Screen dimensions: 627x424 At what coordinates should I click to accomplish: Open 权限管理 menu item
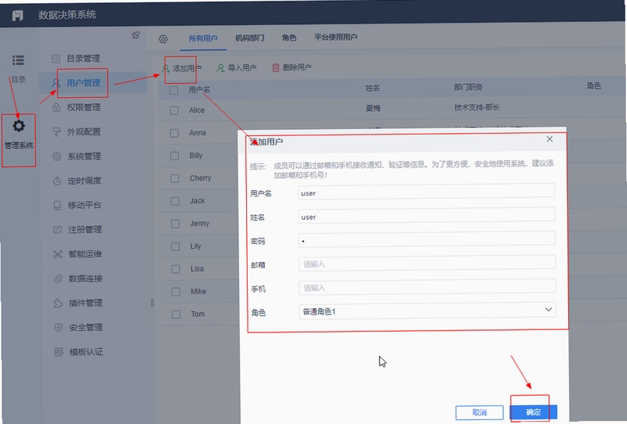point(84,107)
